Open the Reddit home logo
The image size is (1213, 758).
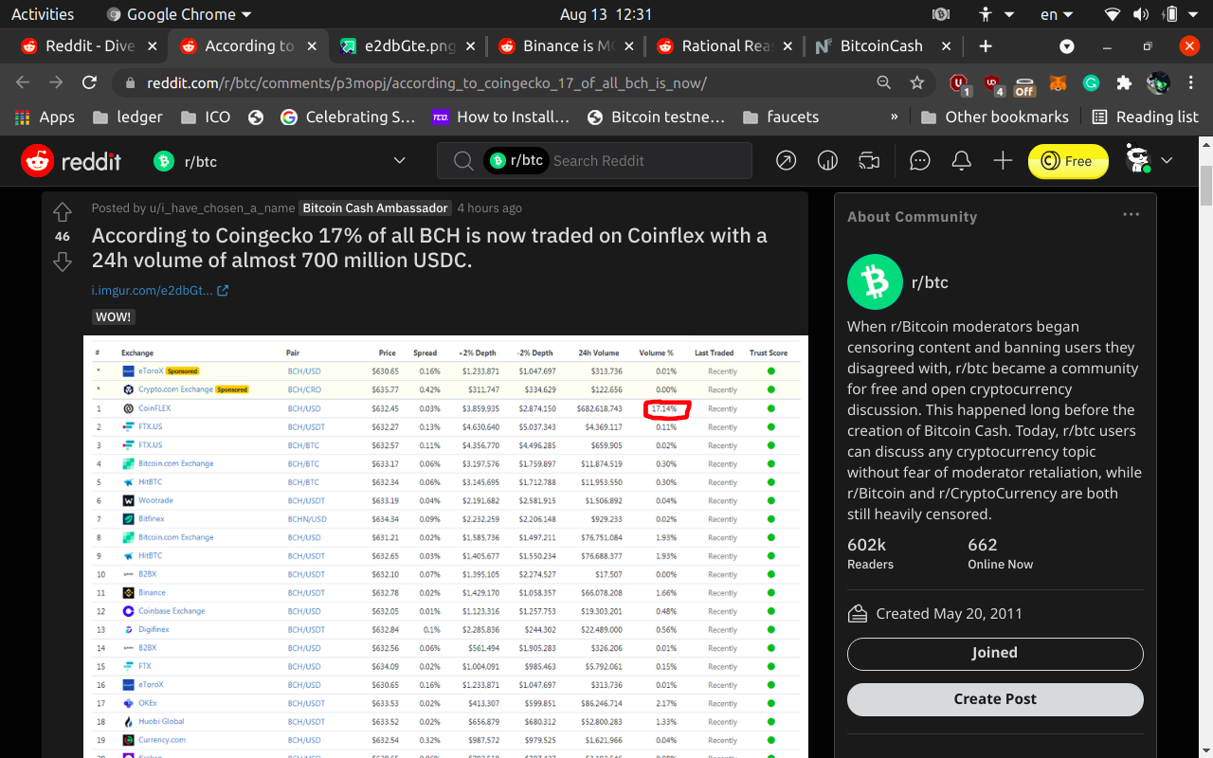click(x=72, y=161)
